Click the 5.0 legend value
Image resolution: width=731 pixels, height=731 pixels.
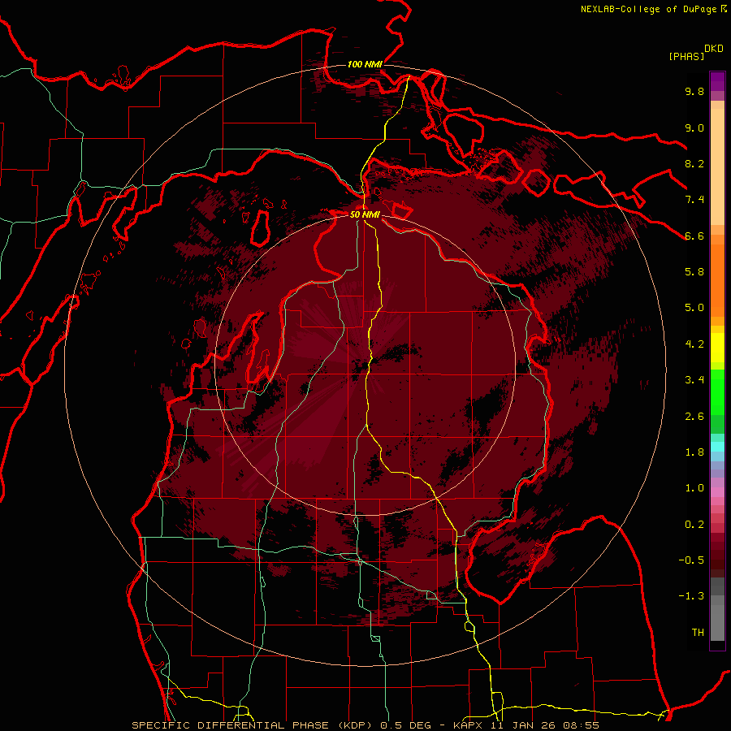pyautogui.click(x=694, y=308)
